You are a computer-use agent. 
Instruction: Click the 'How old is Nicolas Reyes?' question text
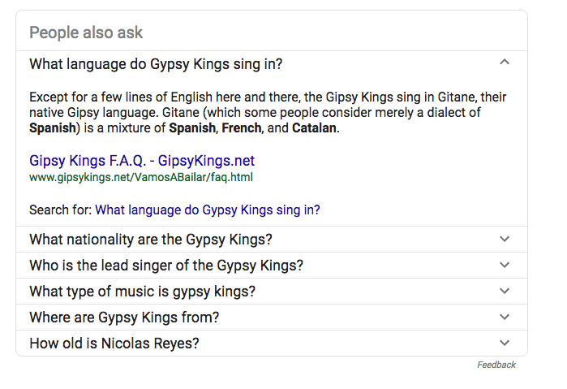point(114,344)
